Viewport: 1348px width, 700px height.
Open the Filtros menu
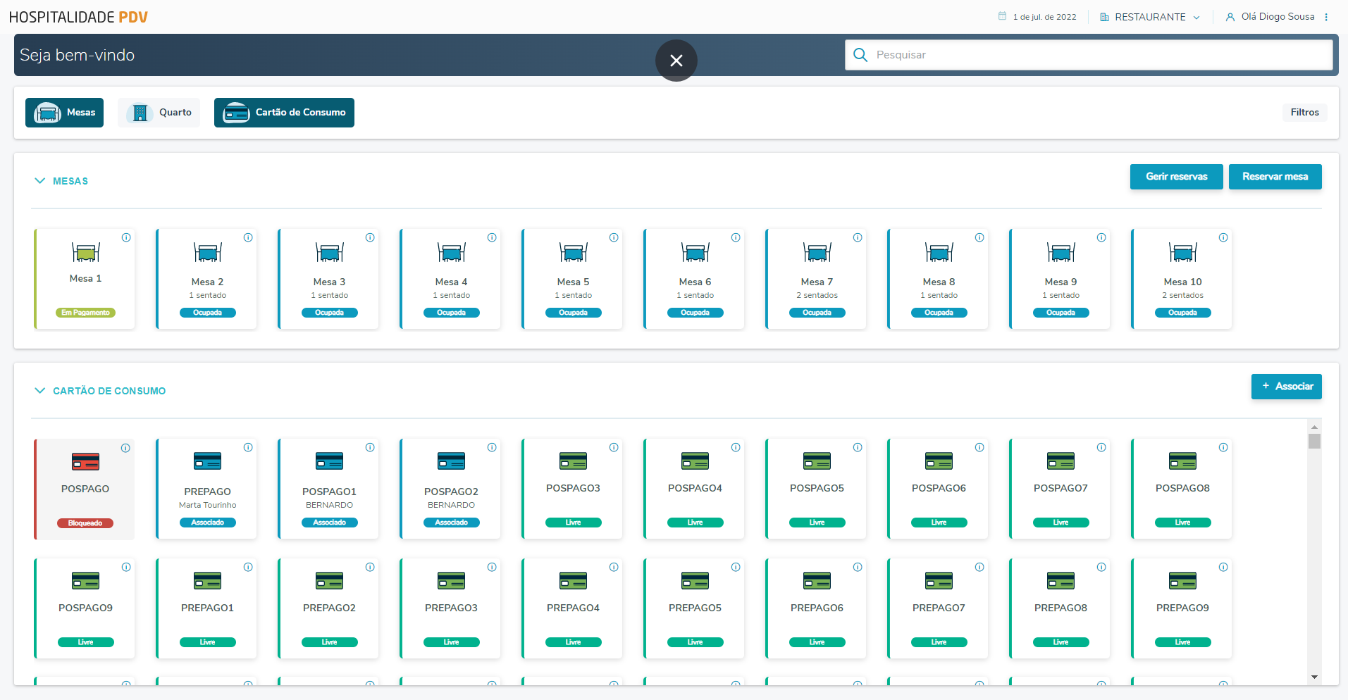1304,113
